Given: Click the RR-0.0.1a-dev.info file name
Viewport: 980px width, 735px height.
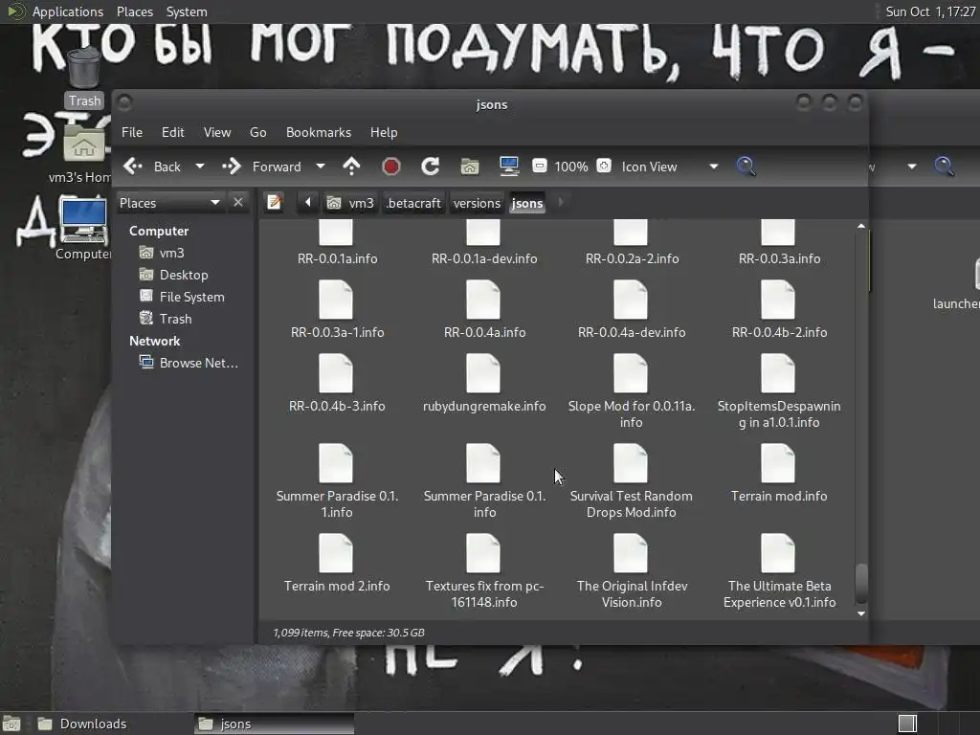Looking at the screenshot, I should tap(484, 258).
